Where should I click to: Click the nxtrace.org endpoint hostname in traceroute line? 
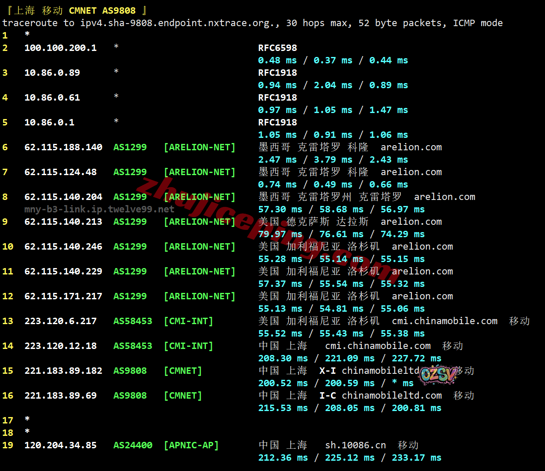coord(179,23)
